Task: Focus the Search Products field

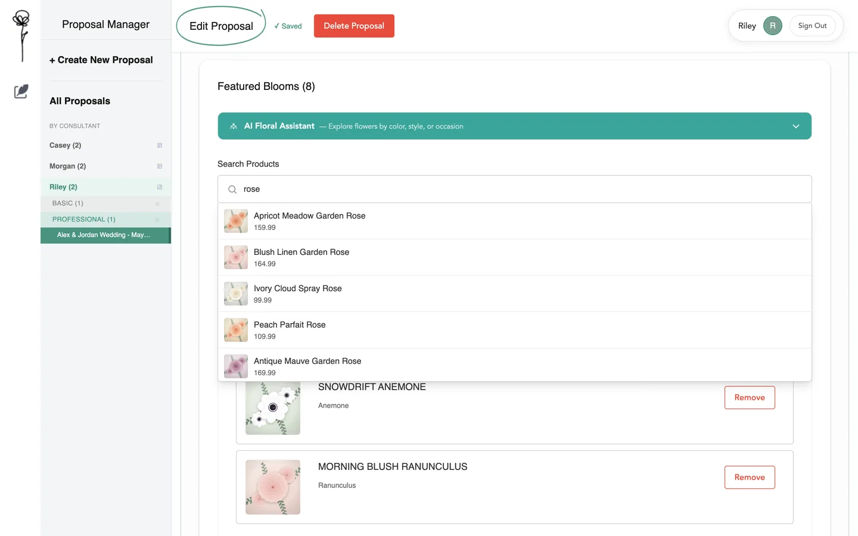Action: pyautogui.click(x=515, y=189)
